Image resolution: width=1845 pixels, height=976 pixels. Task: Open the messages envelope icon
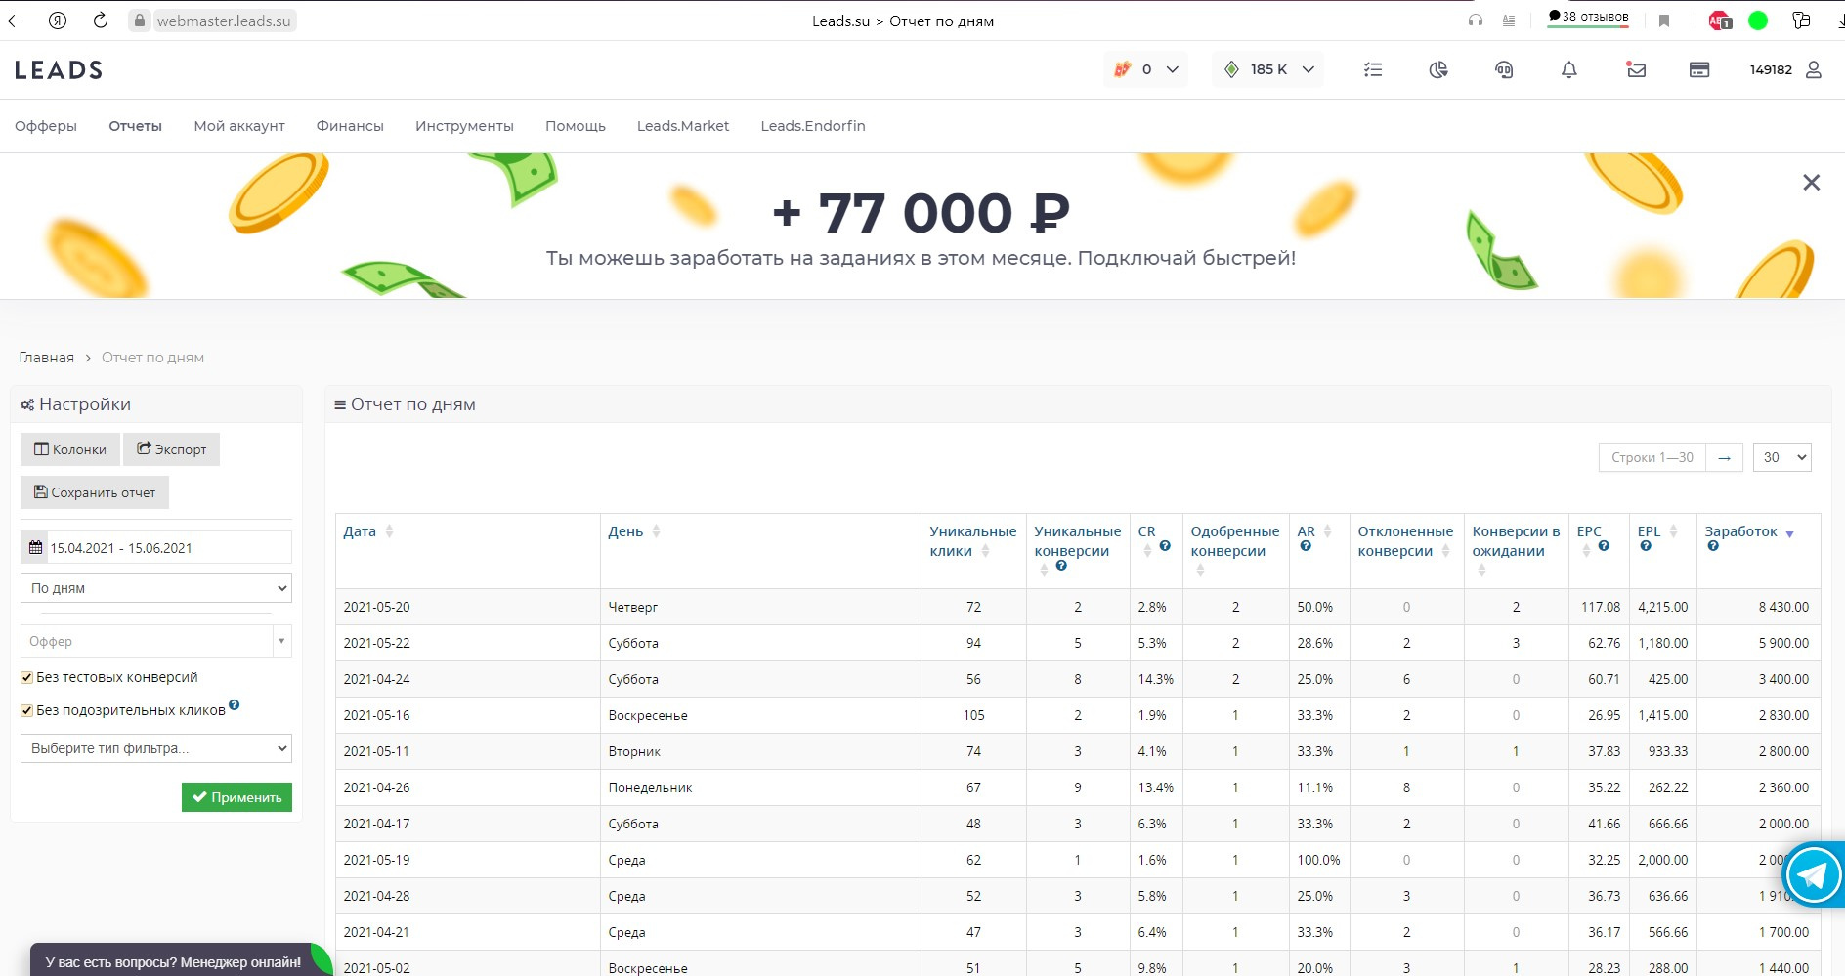tap(1636, 69)
